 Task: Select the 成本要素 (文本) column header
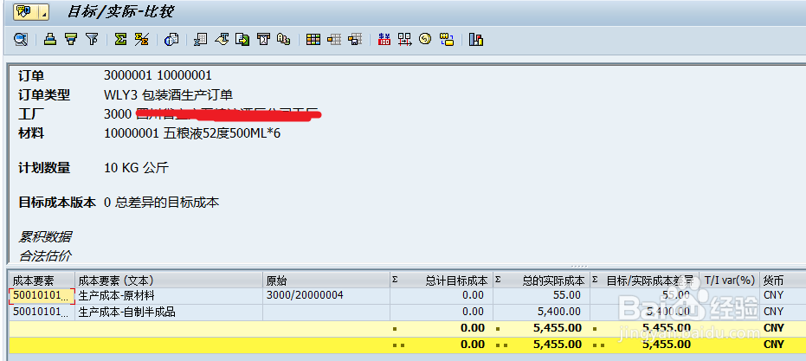169,280
